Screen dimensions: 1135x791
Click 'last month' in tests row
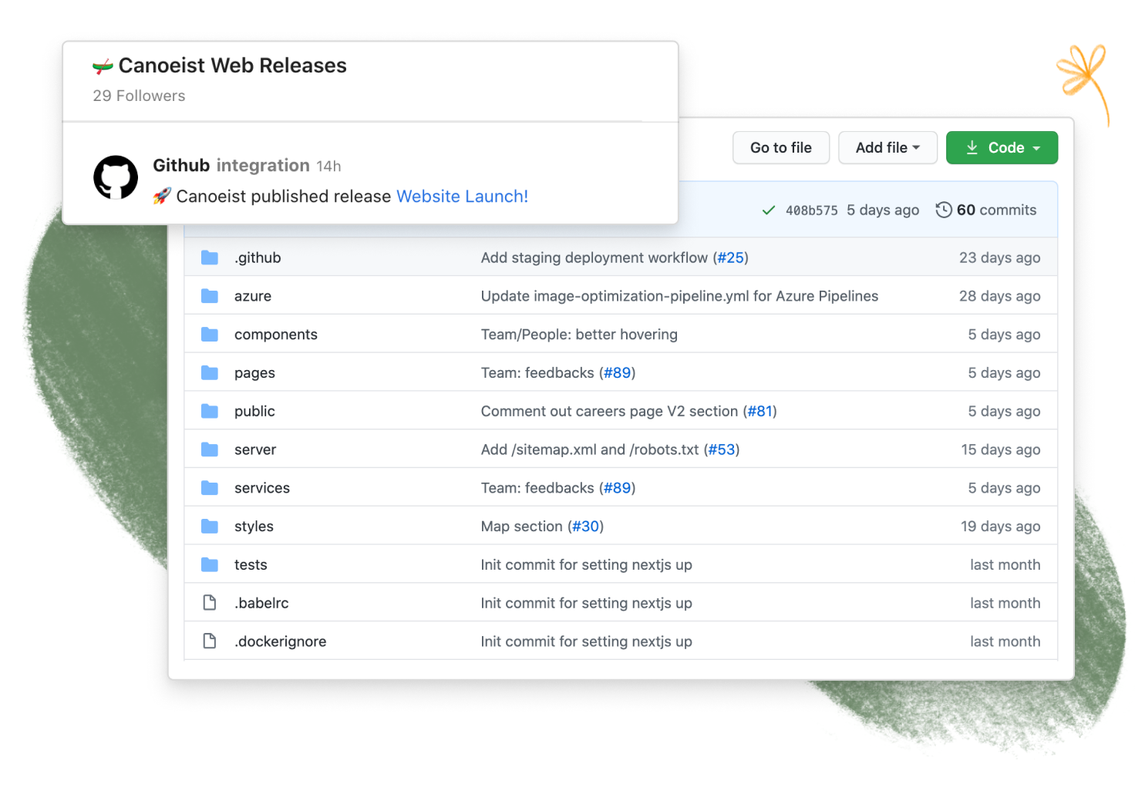[x=1005, y=565]
